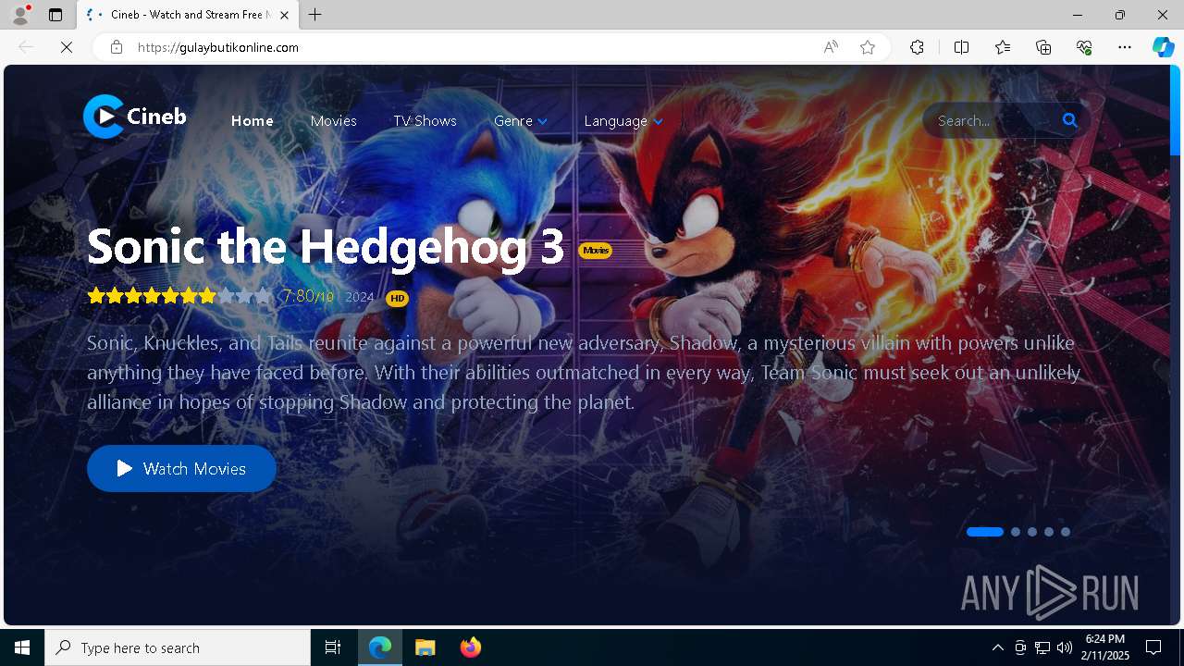Click the browser address bar URL
Screen dimensions: 1184x666
click(x=218, y=47)
